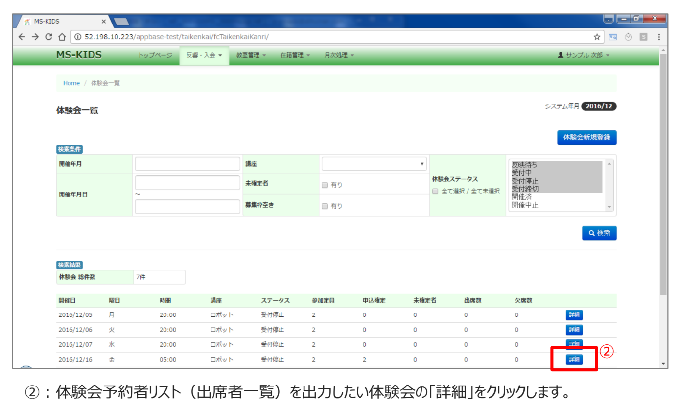Click the browser back arrow

22,37
